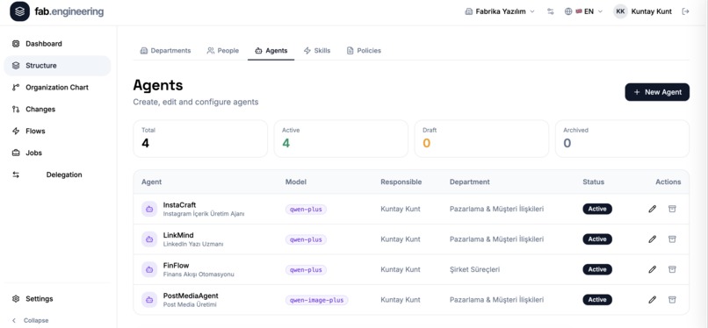Viewport: 708px width, 328px height.
Task: Open Settings in the sidebar
Action: (57, 299)
